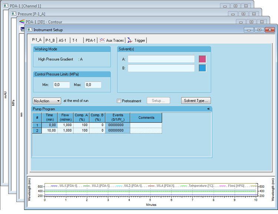Viewport: 278px width, 214px height.
Task: Click the Pressure P-1_A window icon
Action: tap(14, 14)
